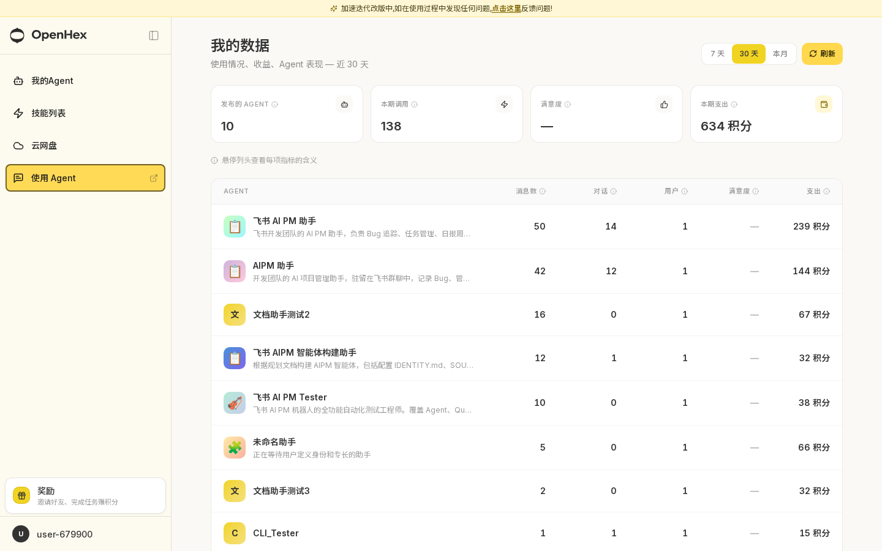
Task: Click the CLI_Tester avatar icon
Action: 235,533
